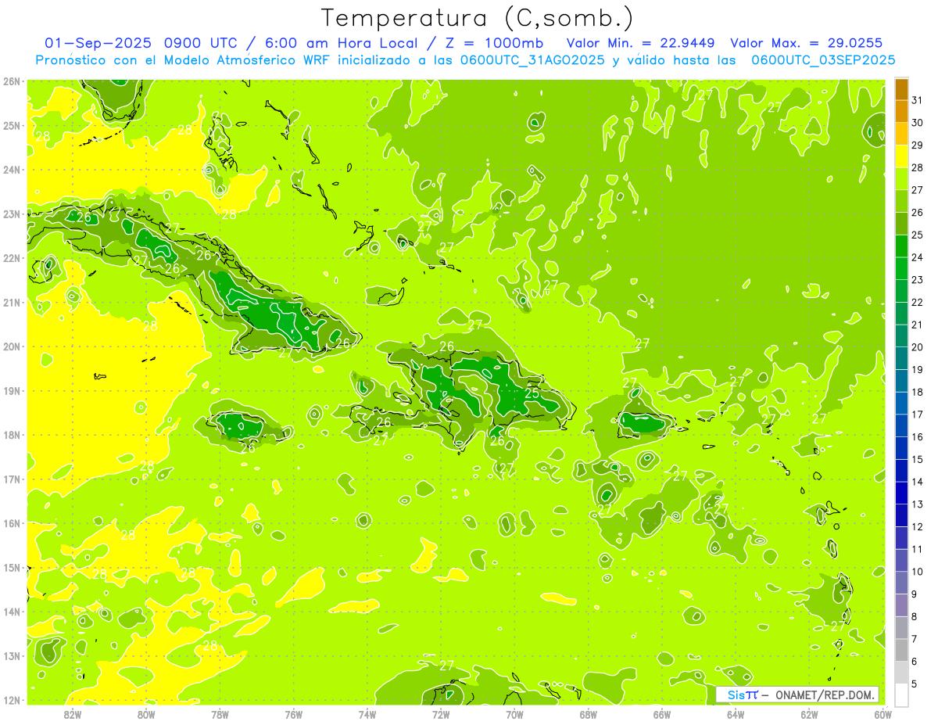Viewport: 938px width, 725px height.
Task: Click the legend label '30'
Action: (x=917, y=123)
